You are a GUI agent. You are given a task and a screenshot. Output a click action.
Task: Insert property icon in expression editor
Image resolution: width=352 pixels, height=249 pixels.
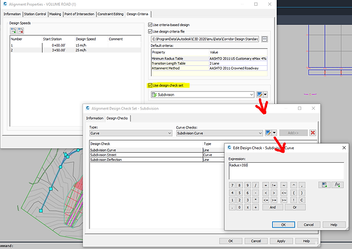pos(324,185)
